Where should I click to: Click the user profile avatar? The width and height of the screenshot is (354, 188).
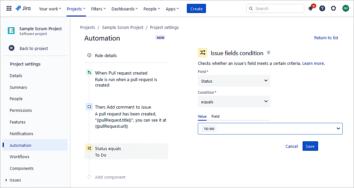click(x=346, y=8)
